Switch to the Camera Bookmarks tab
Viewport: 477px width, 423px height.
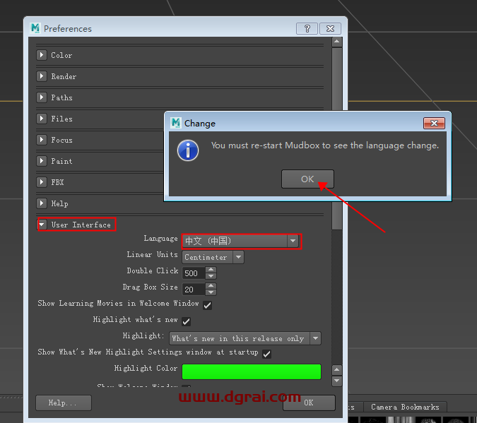click(x=405, y=407)
